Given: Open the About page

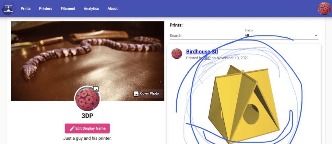Looking at the screenshot, I should [113, 9].
